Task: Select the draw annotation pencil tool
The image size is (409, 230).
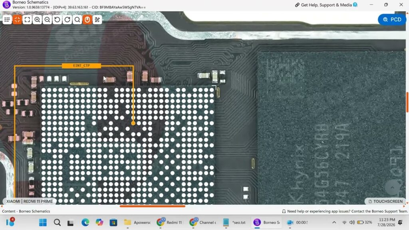Action: [97, 20]
